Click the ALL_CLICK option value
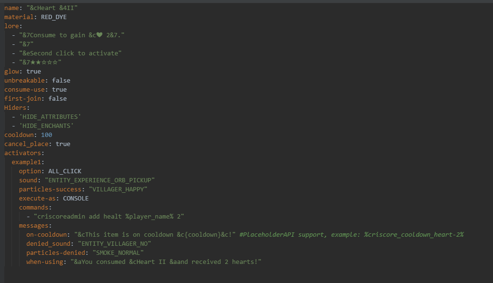Viewport: 493px width, 283px height. point(65,171)
